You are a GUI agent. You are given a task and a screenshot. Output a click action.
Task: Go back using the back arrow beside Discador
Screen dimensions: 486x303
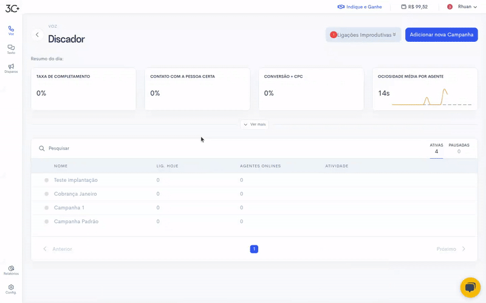[37, 35]
